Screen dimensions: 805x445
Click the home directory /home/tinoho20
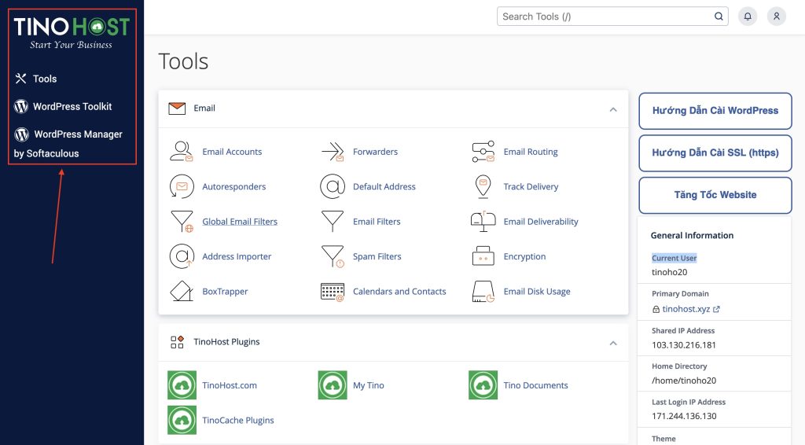(684, 381)
